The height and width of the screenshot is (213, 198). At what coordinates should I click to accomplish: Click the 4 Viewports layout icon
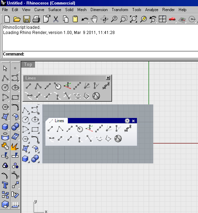click(162, 19)
